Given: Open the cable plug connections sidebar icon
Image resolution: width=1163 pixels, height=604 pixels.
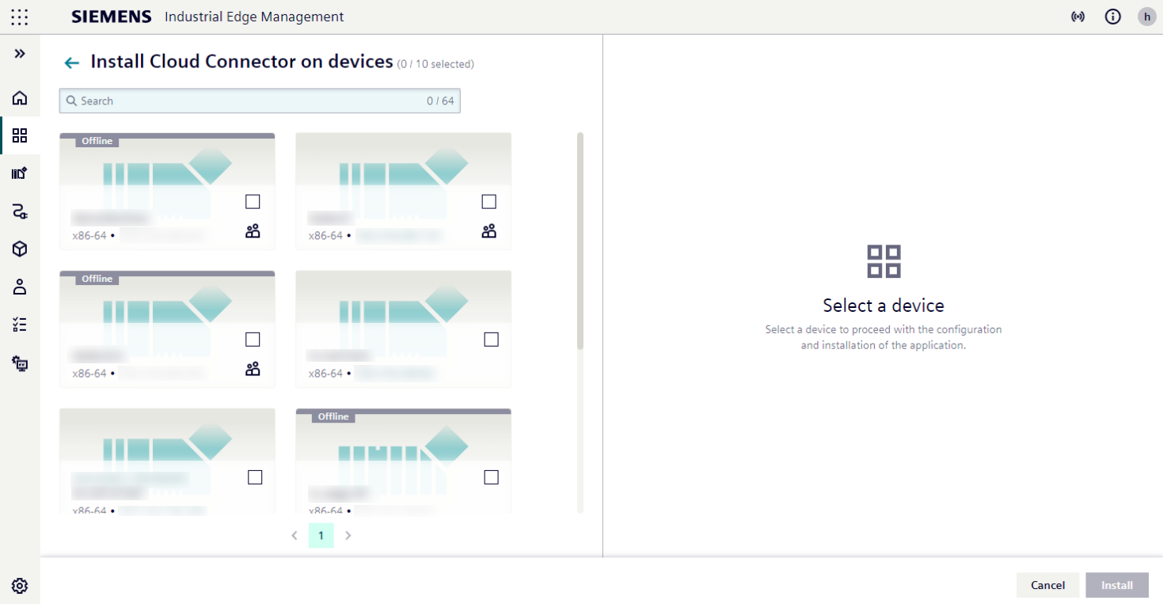Looking at the screenshot, I should (x=20, y=211).
